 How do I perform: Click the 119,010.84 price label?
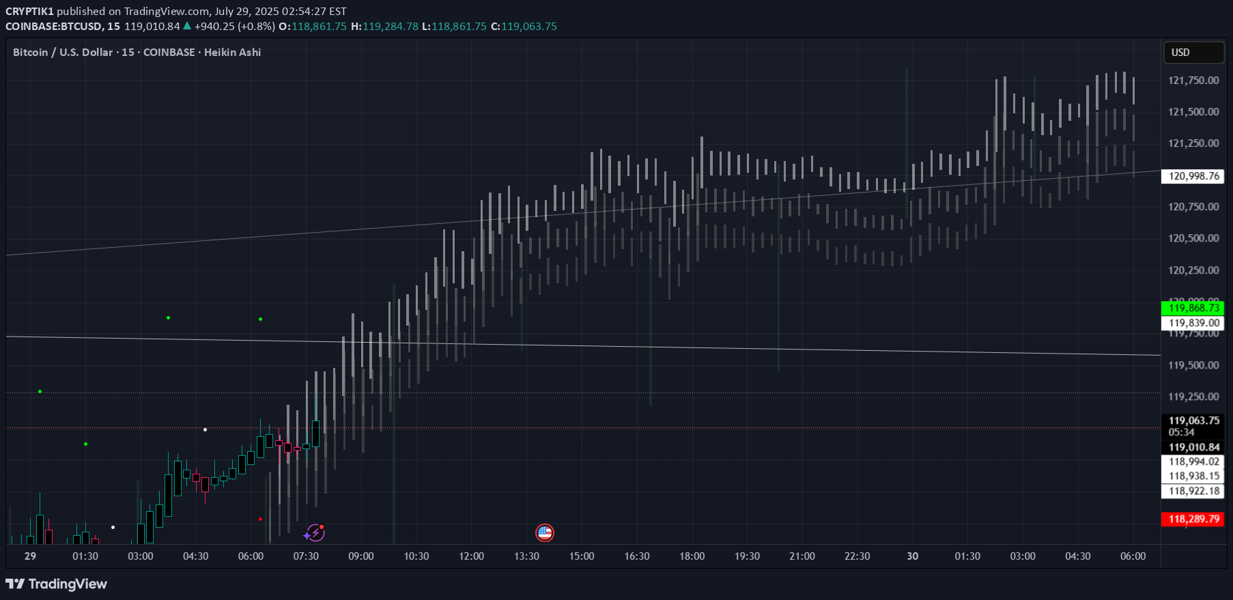coord(1193,447)
